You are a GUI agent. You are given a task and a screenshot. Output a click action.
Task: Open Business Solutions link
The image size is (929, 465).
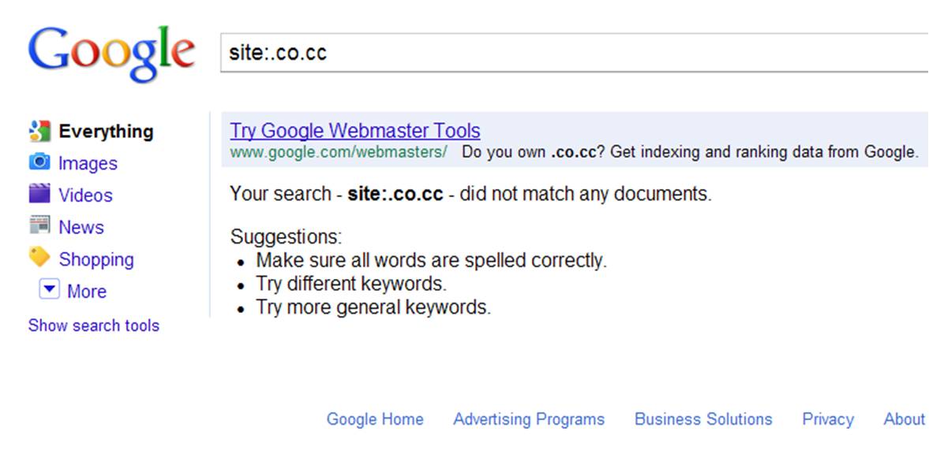tap(703, 419)
